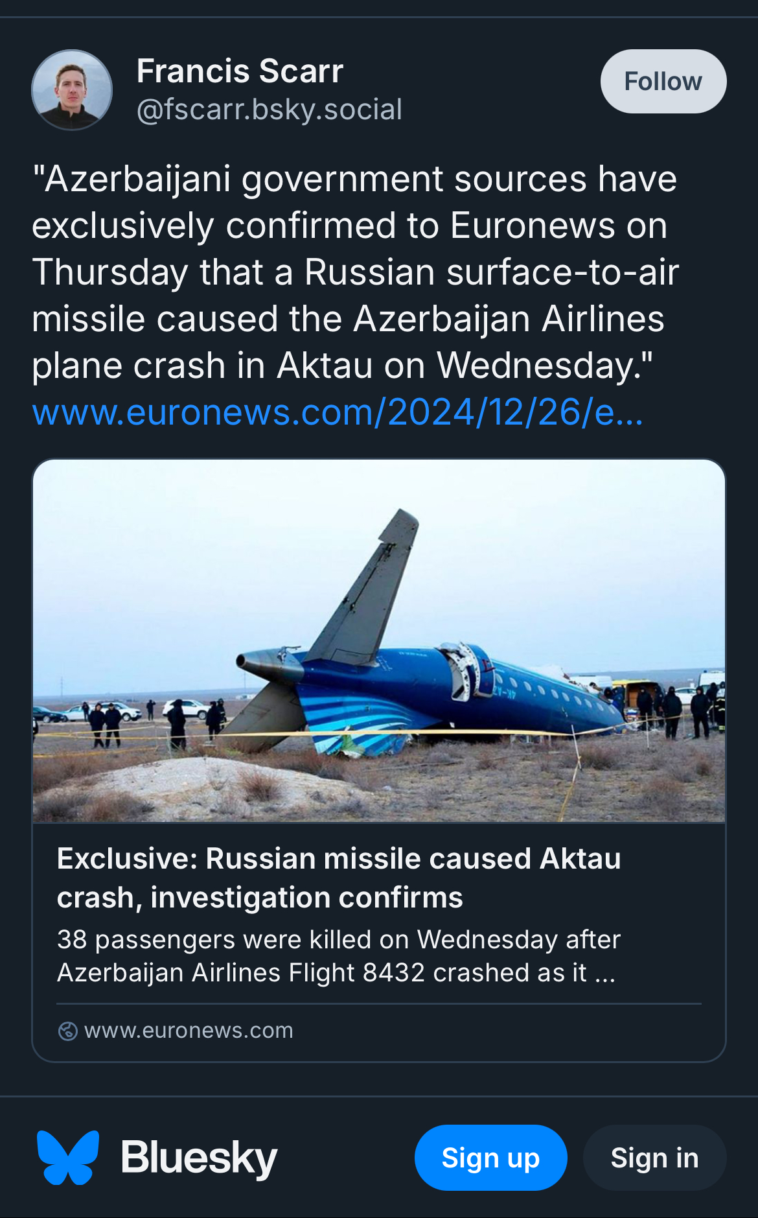Click the Bluesky wordmark in the footer

(x=199, y=1158)
